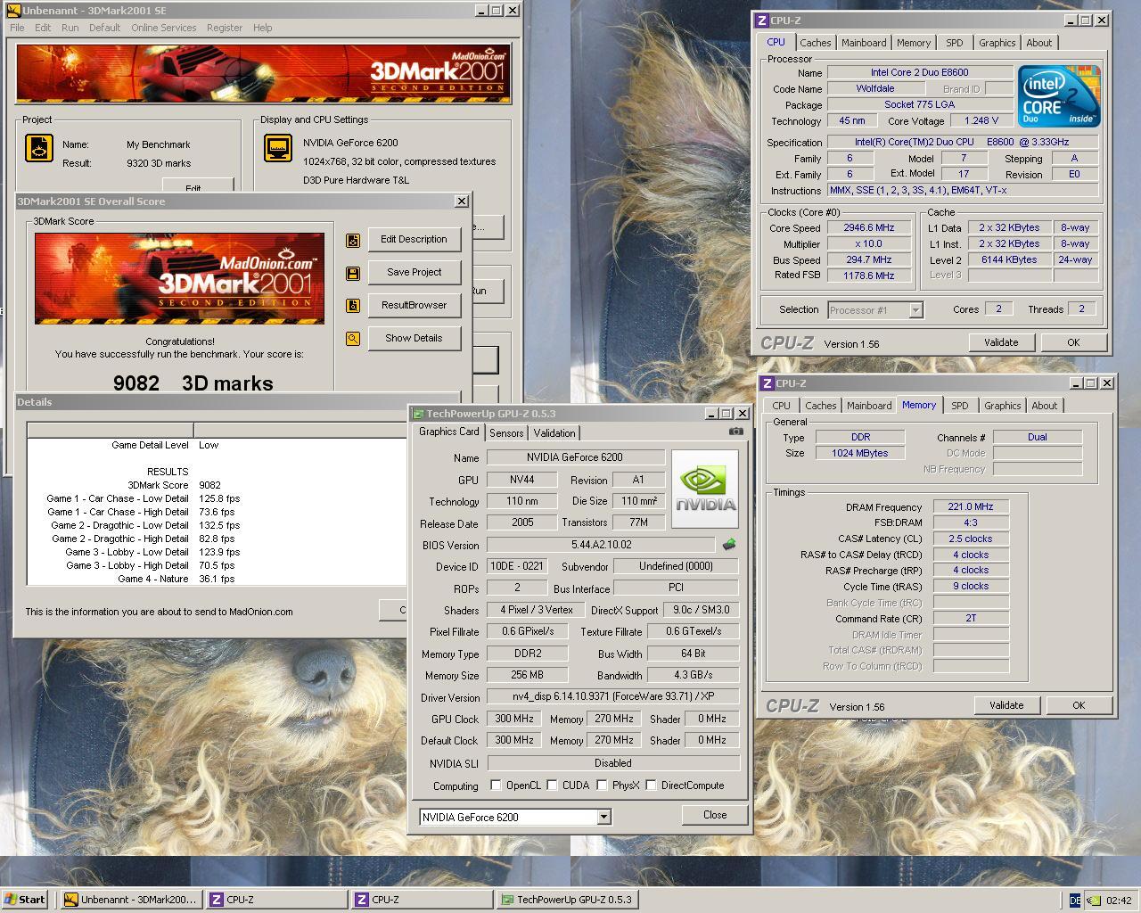Click the BIOS save chip icon in GPU-Z

728,544
